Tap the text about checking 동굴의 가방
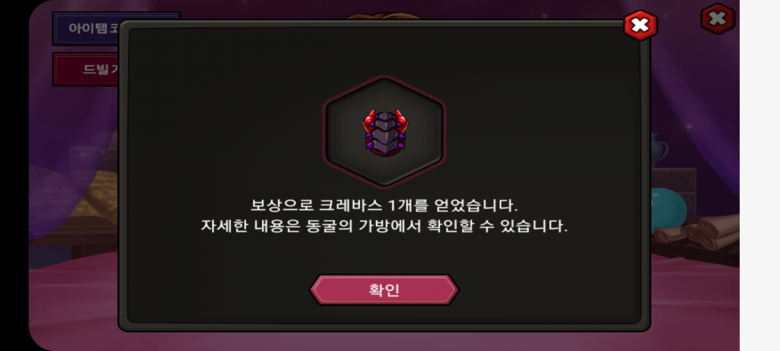Image resolution: width=780 pixels, height=351 pixels. (x=384, y=226)
